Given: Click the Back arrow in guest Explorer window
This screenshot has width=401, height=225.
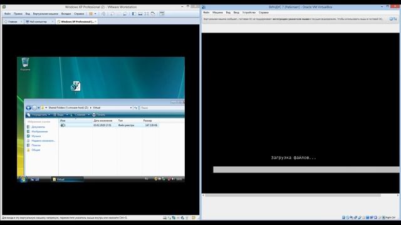Looking at the screenshot, I should point(29,108).
